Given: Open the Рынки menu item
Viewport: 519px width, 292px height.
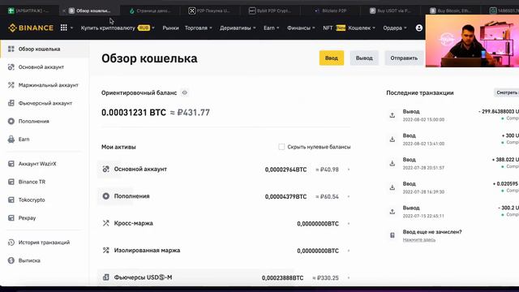Looking at the screenshot, I should tap(170, 28).
